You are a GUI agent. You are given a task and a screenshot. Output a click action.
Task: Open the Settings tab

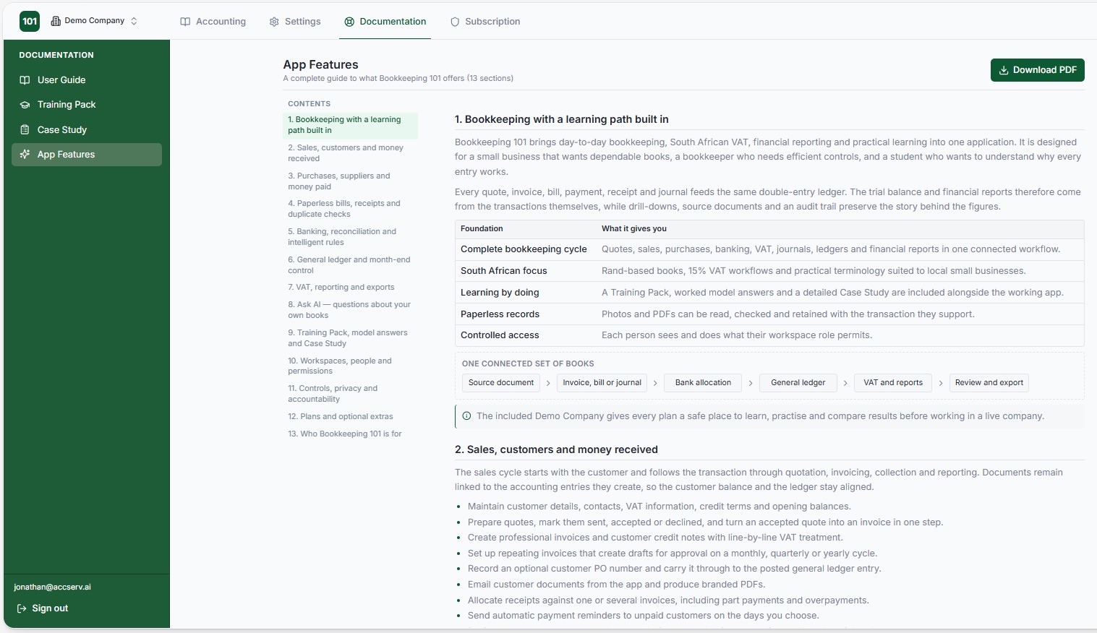[x=294, y=22]
